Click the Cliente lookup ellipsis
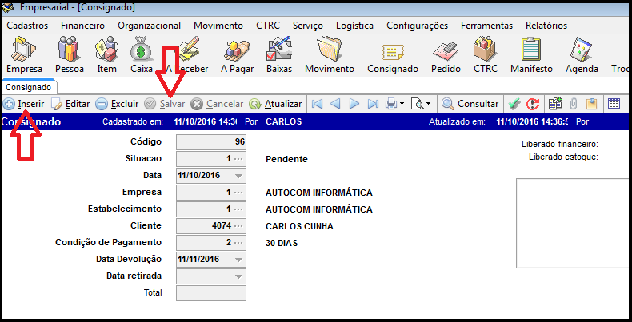 coord(238,226)
